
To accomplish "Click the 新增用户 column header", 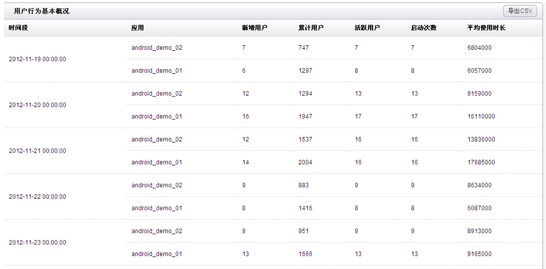I will [x=254, y=28].
